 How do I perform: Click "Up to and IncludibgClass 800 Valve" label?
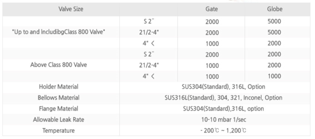(x=59, y=32)
